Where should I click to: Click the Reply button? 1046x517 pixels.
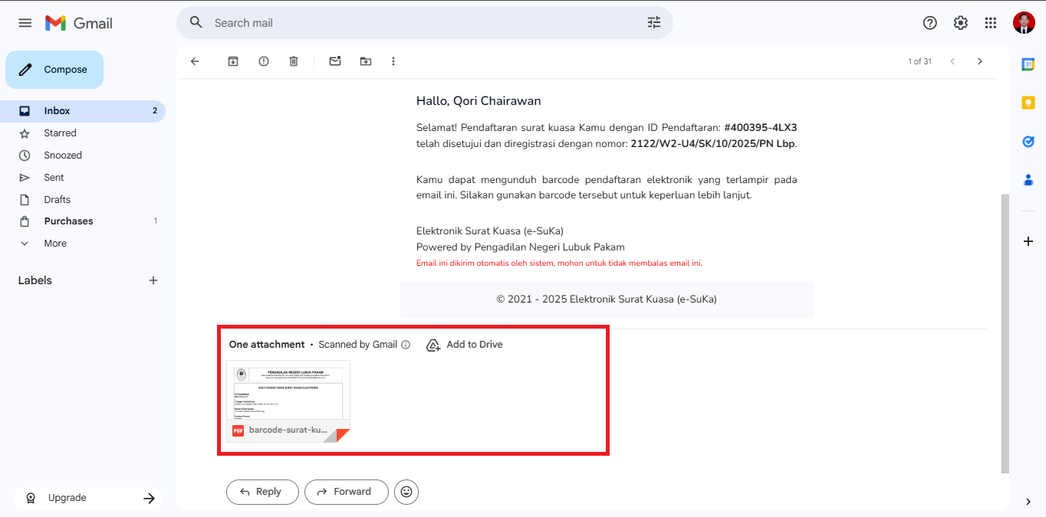coord(261,492)
